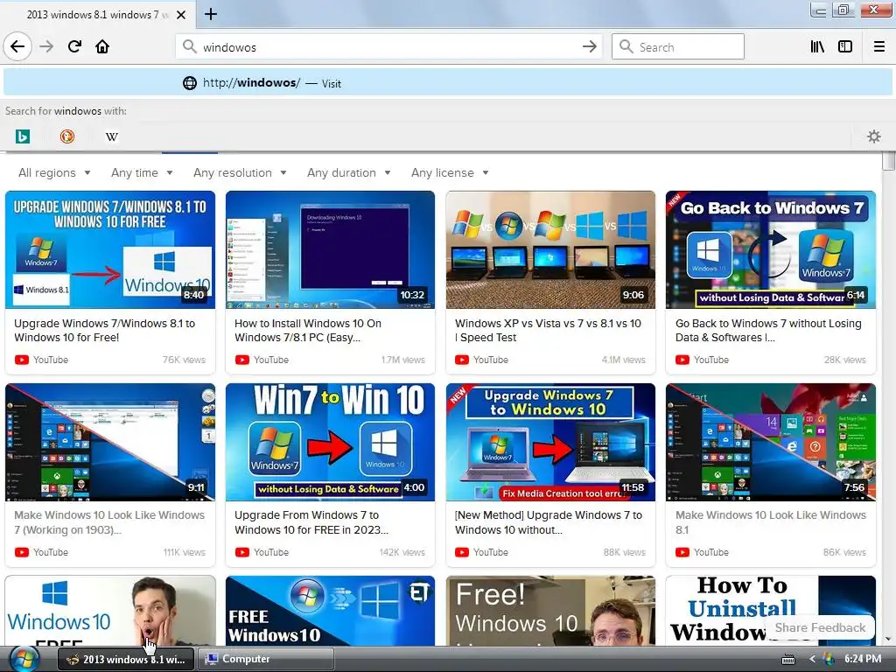The height and width of the screenshot is (672, 896).
Task: Open a new browser tab
Action: tap(211, 14)
